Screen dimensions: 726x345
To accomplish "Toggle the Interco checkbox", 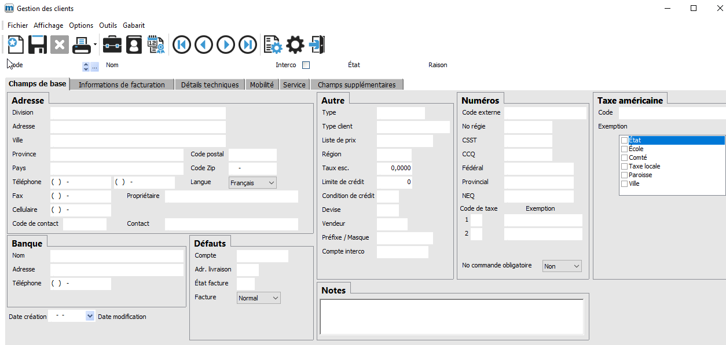I will coord(306,65).
